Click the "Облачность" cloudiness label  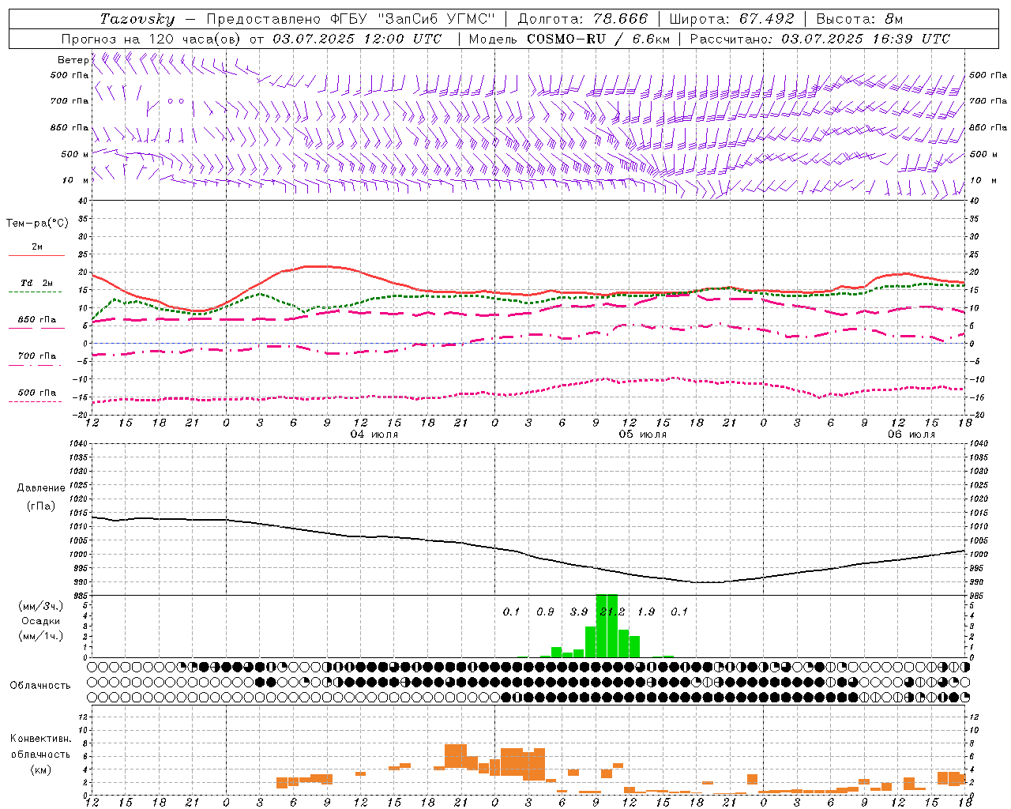coord(40,685)
